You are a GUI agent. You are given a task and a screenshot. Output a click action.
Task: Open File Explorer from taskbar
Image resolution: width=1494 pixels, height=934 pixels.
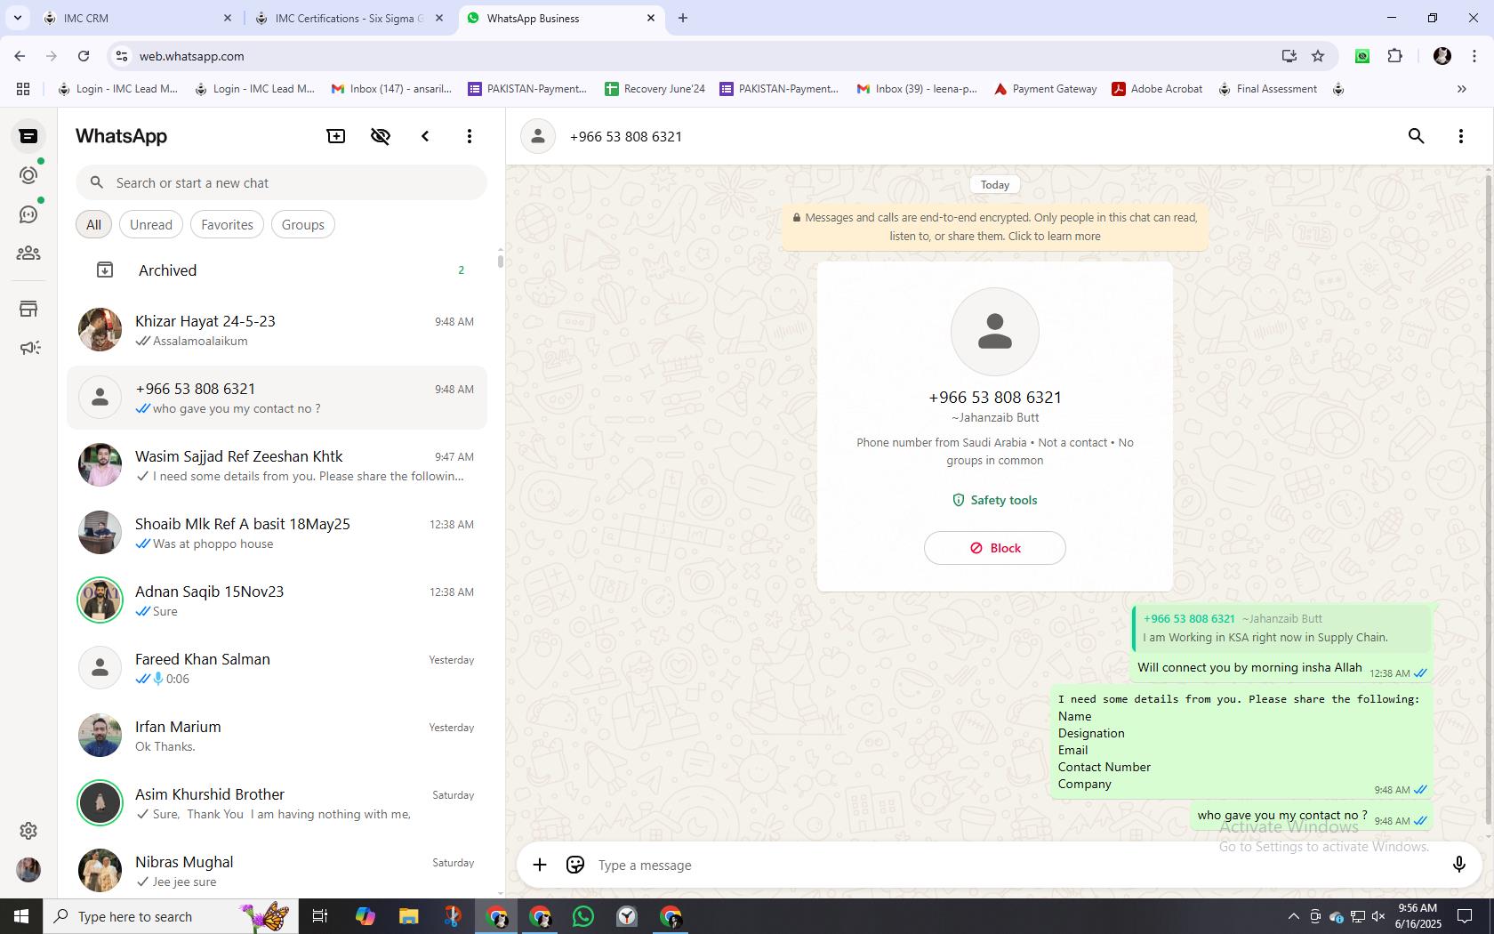tap(408, 916)
